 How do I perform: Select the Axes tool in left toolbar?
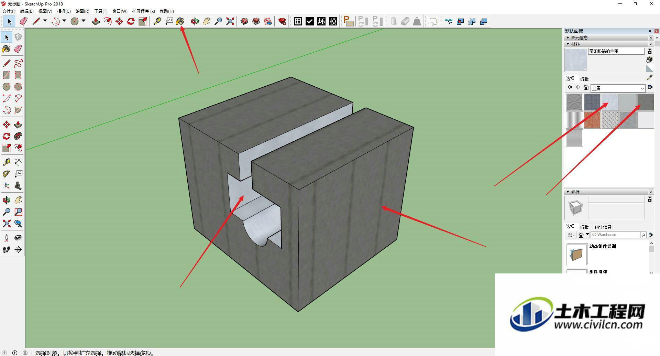[7, 186]
